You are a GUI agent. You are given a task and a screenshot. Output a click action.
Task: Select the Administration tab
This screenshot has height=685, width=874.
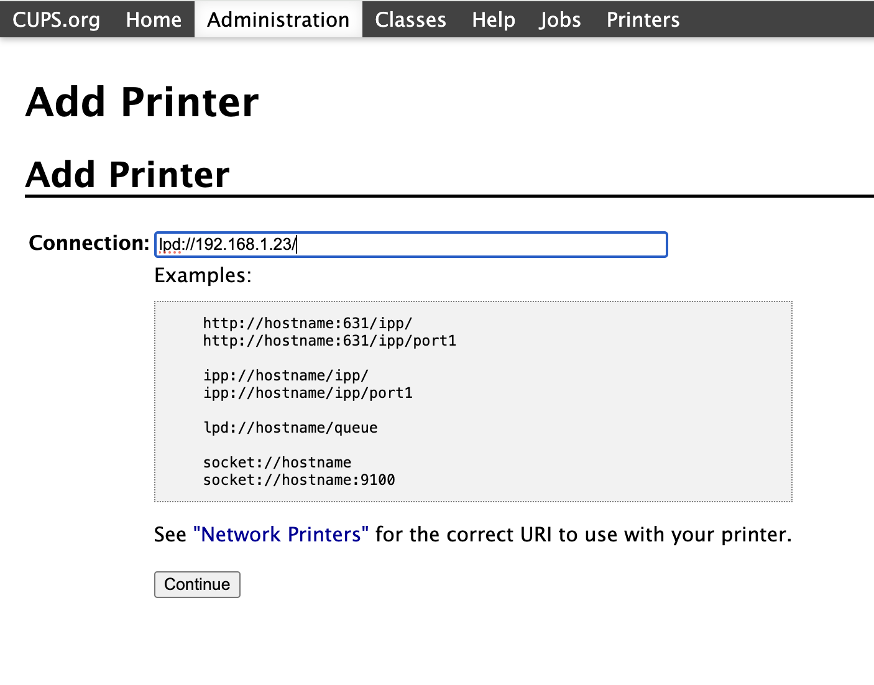(x=278, y=19)
